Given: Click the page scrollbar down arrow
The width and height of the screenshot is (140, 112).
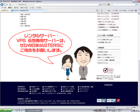Looking at the screenshot, I should tap(139, 105).
